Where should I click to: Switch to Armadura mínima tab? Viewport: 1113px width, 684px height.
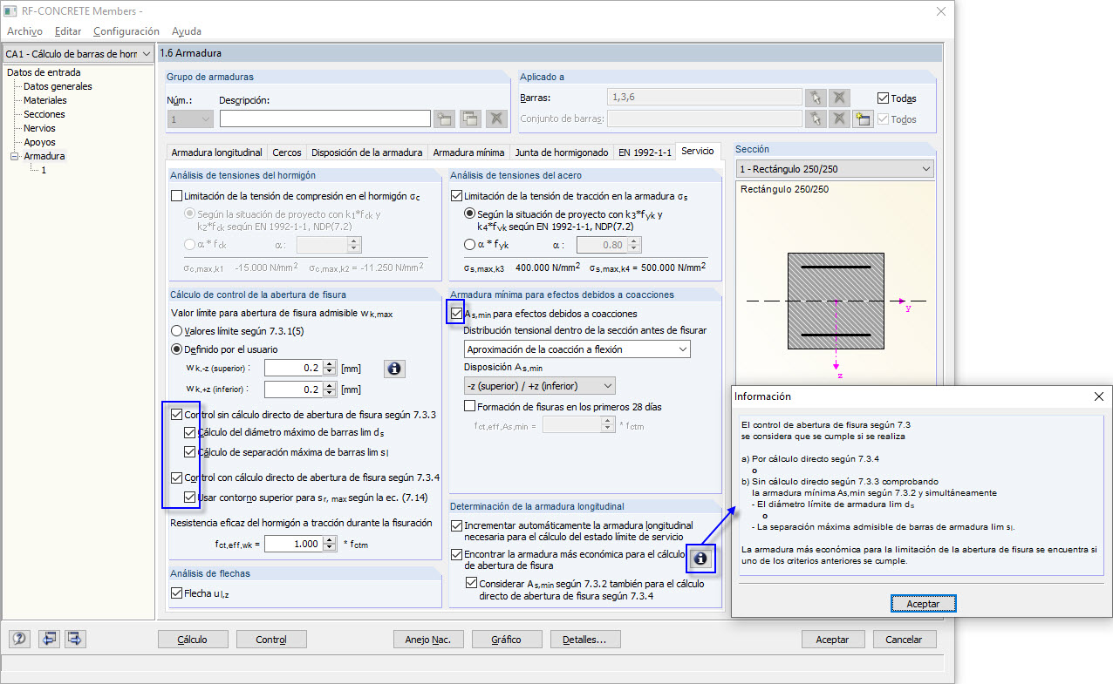coord(469,152)
